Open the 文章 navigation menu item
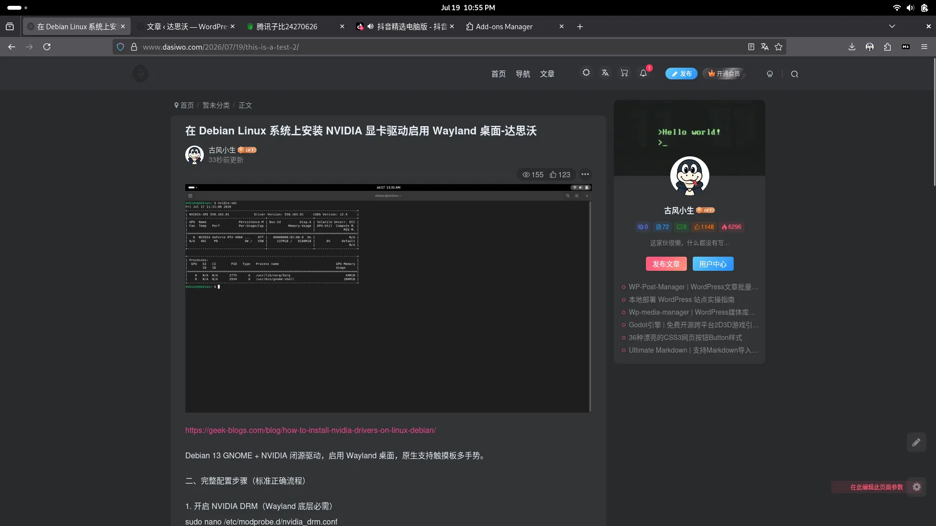 click(547, 74)
